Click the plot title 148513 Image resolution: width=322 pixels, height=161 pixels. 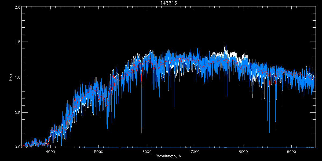click(169, 3)
